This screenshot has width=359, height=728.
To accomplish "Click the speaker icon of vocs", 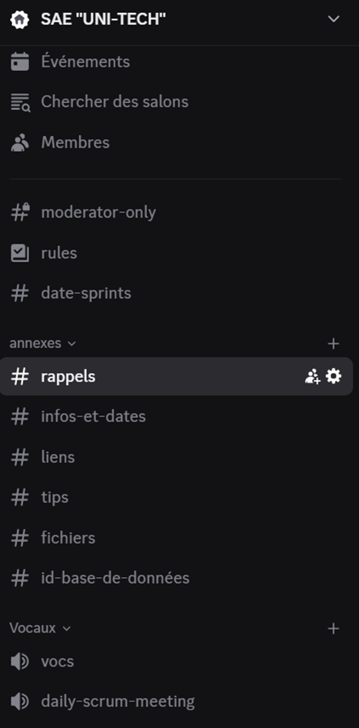I will point(20,662).
